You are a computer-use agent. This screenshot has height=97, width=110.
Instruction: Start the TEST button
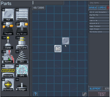click(99, 94)
